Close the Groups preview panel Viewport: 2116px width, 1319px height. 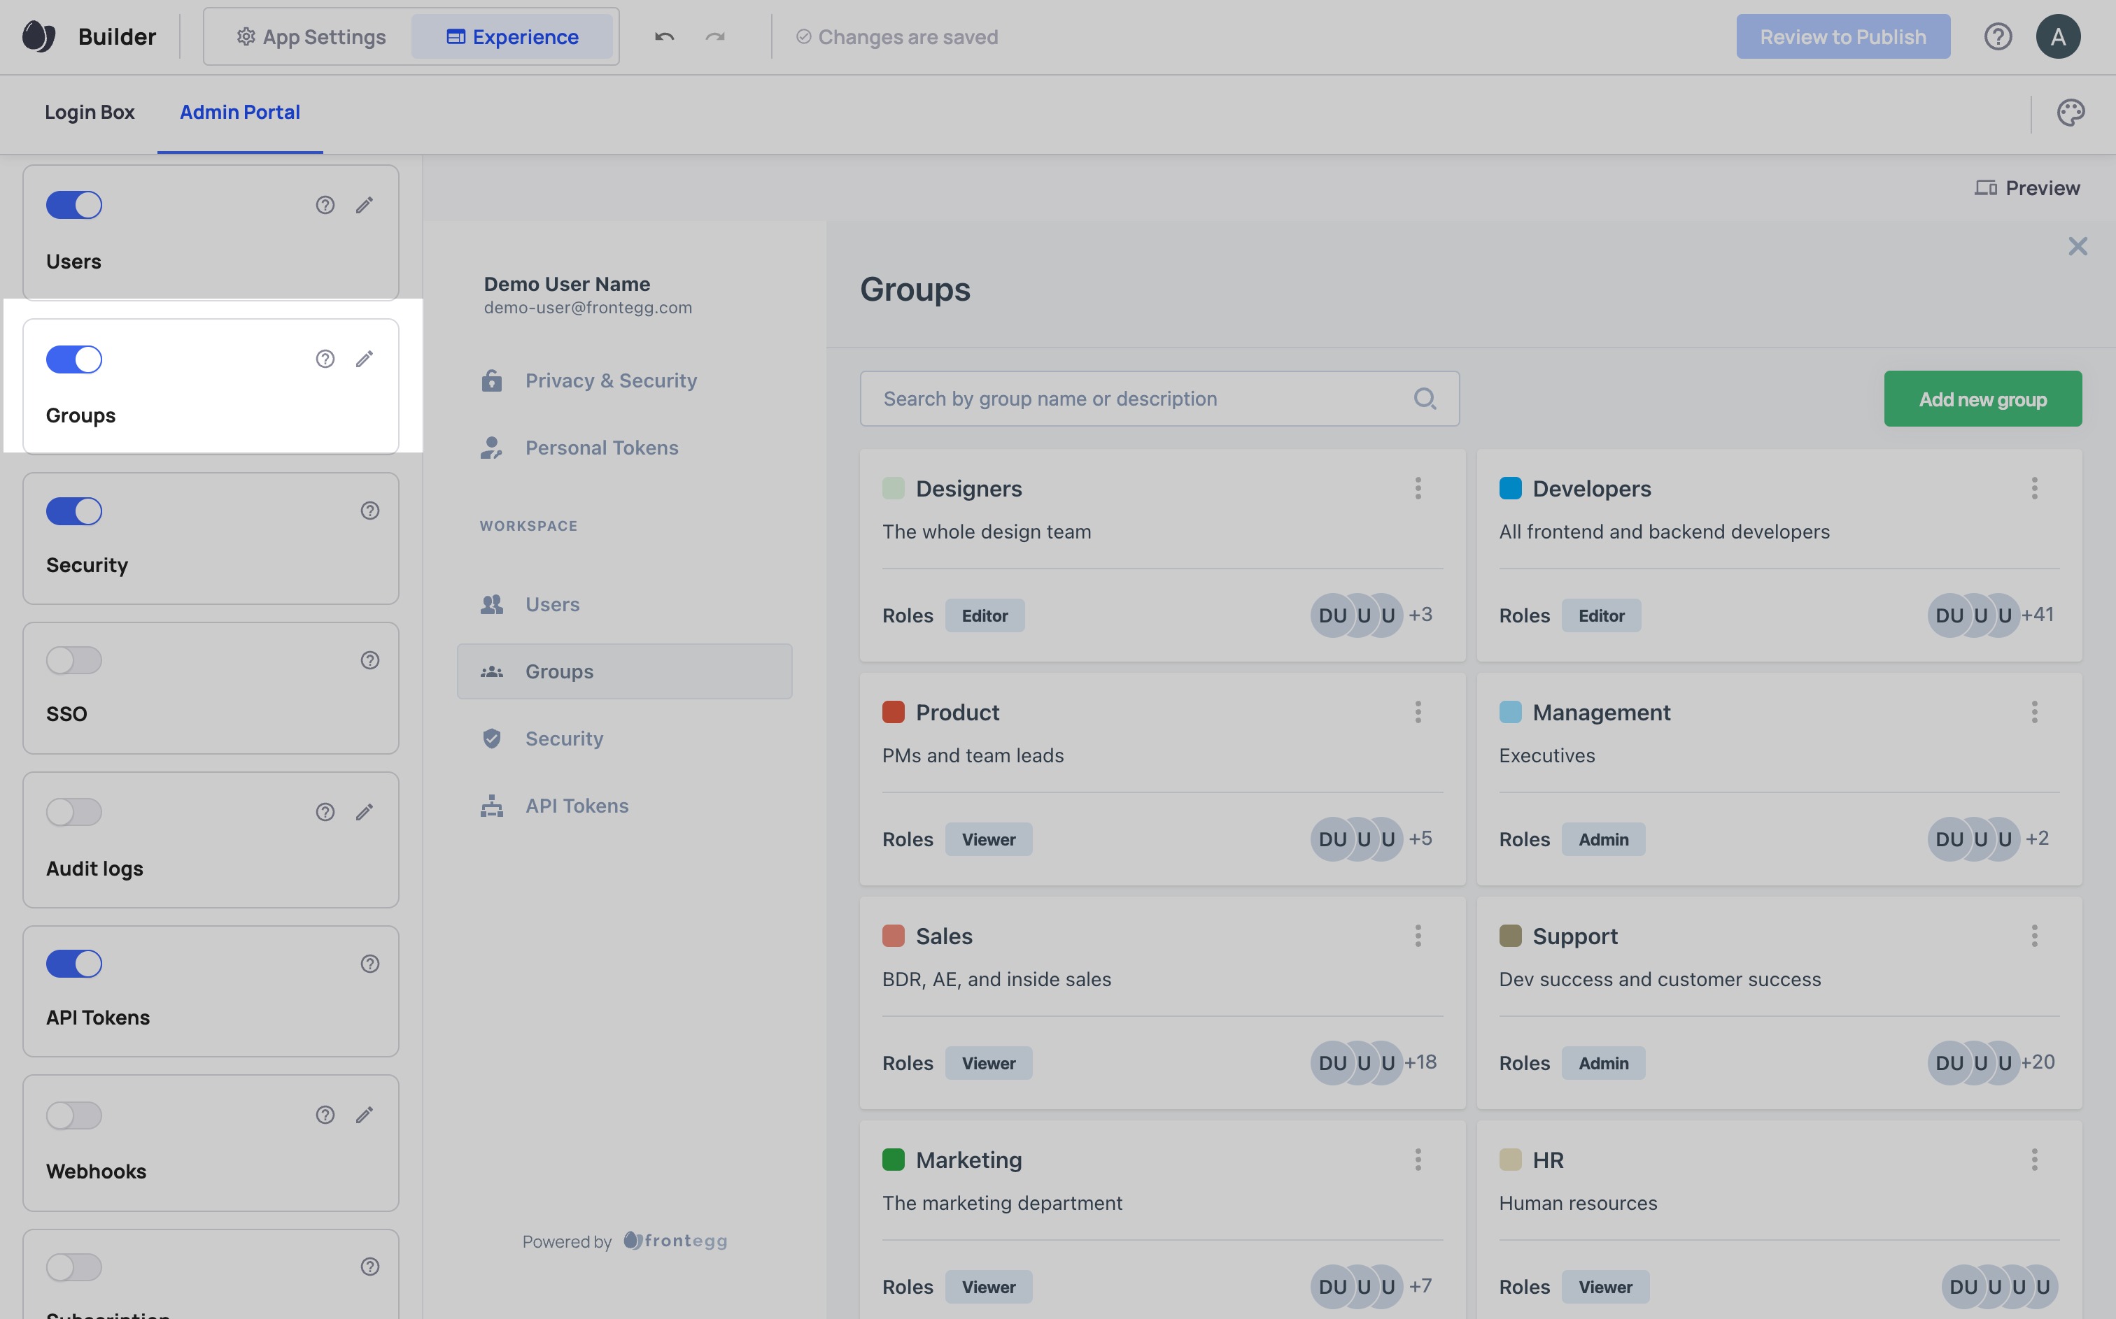coord(2077,247)
